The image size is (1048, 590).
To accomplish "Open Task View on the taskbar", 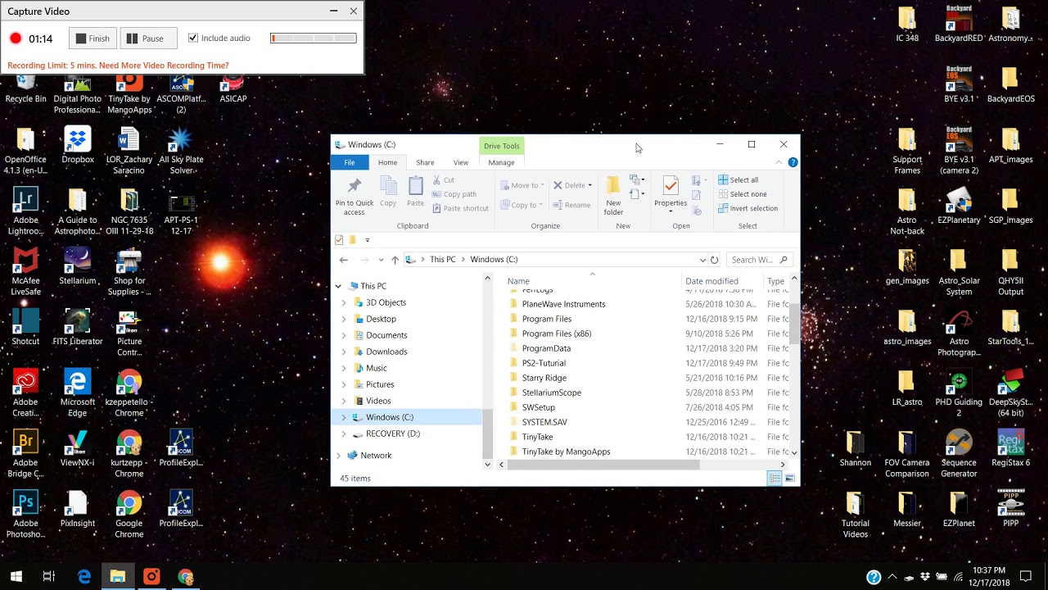I will [49, 577].
